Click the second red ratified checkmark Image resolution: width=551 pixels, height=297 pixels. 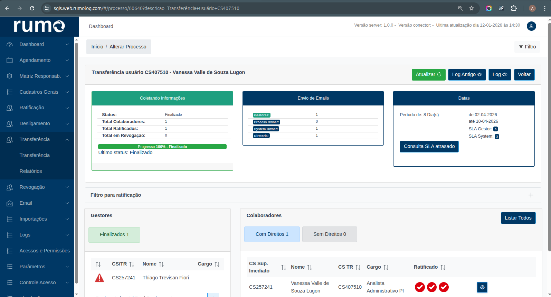(x=432, y=287)
